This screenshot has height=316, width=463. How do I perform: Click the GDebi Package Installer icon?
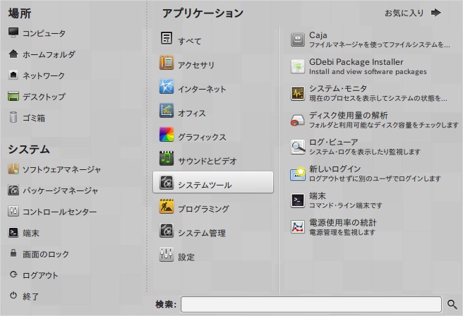point(298,66)
